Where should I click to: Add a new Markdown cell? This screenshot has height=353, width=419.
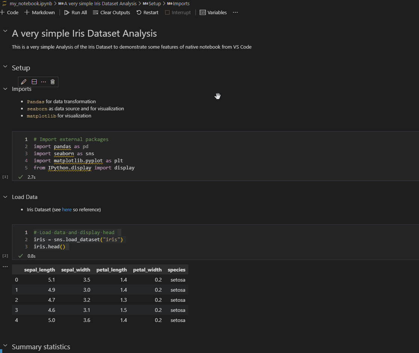tap(40, 13)
